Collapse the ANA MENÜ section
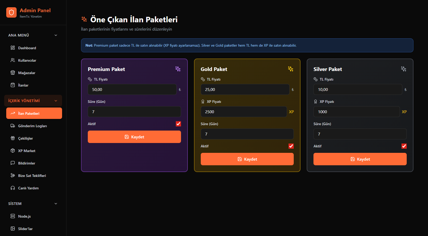The width and height of the screenshot is (428, 236). click(56, 35)
